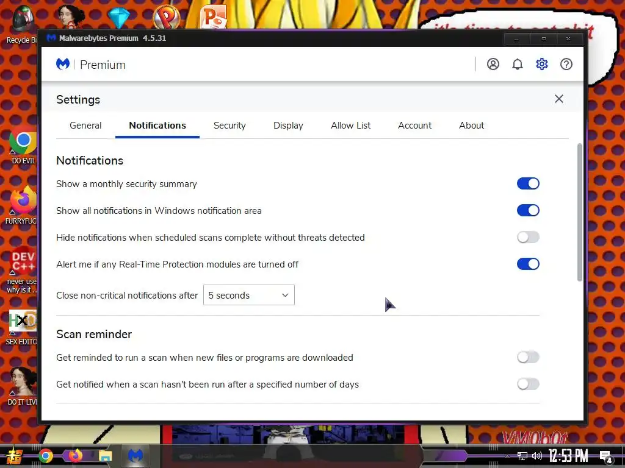
Task: Open the round P desktop icon
Action: (x=166, y=16)
